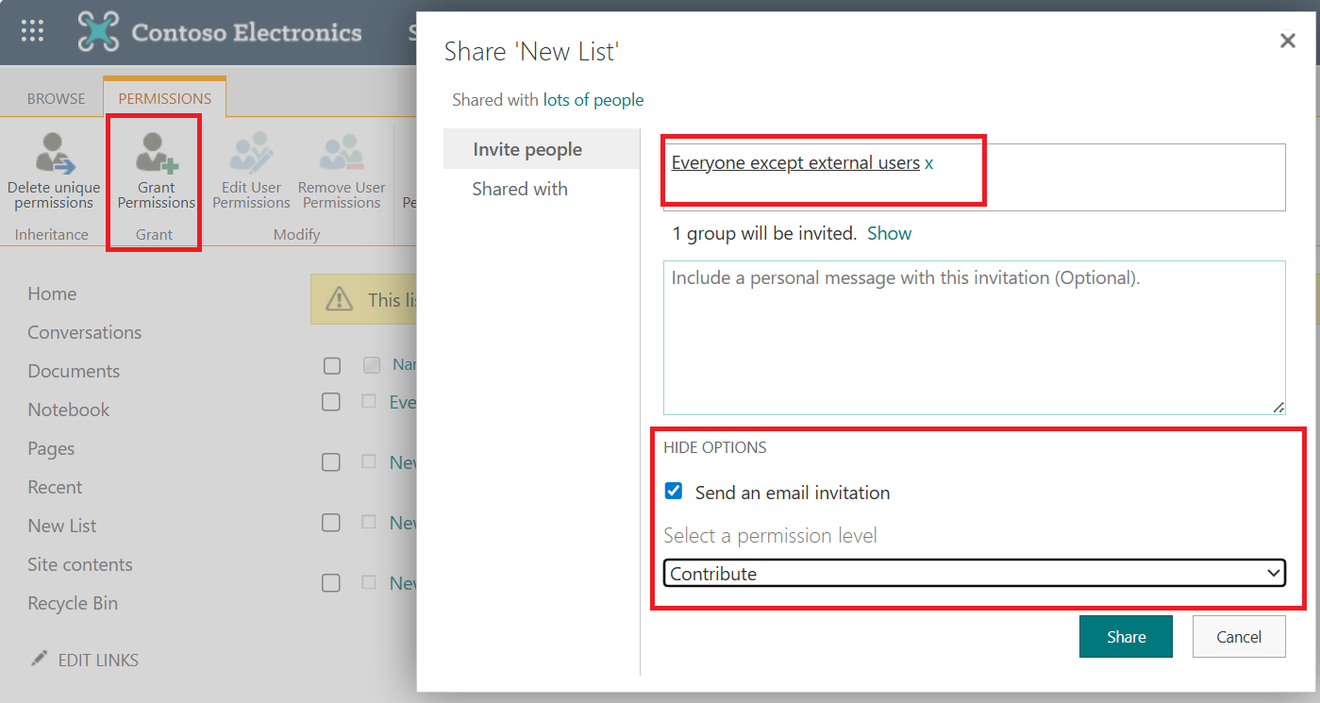Switch to the Shared with tab

pyautogui.click(x=520, y=188)
